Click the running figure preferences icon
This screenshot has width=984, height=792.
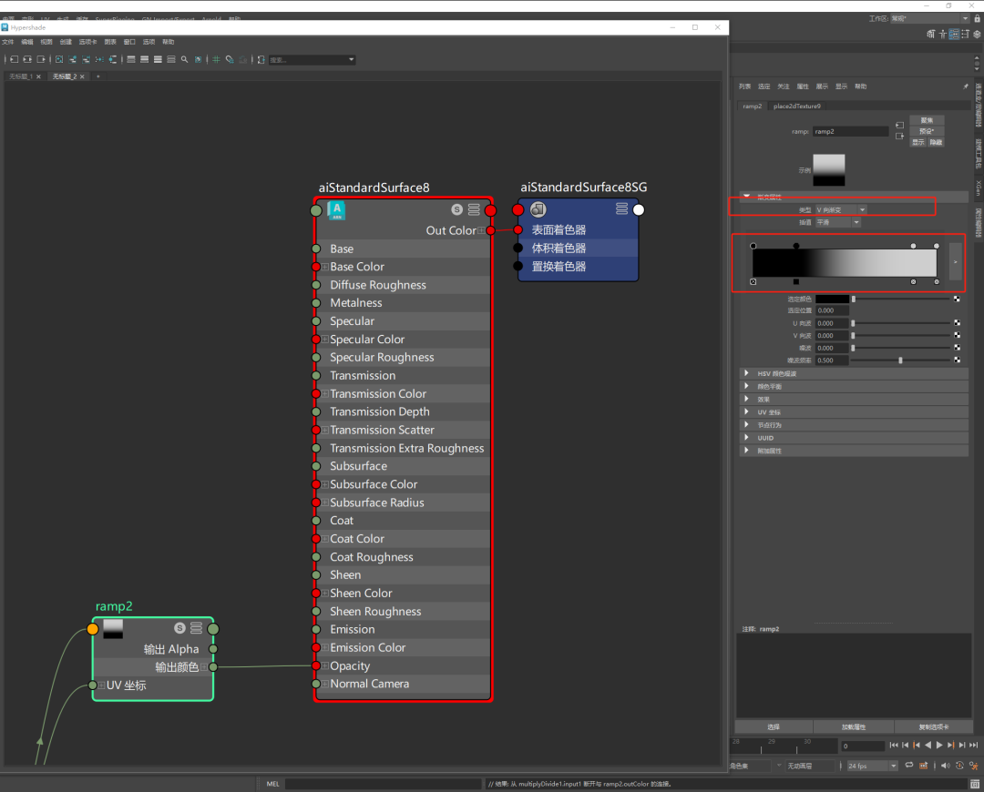[x=973, y=766]
